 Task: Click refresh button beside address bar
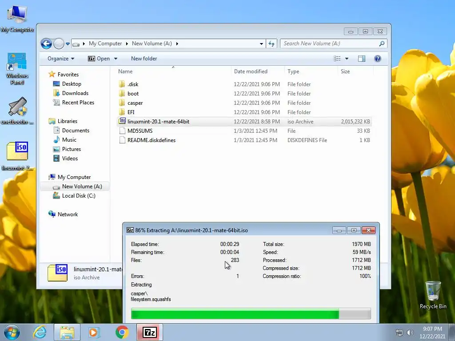[x=271, y=44]
